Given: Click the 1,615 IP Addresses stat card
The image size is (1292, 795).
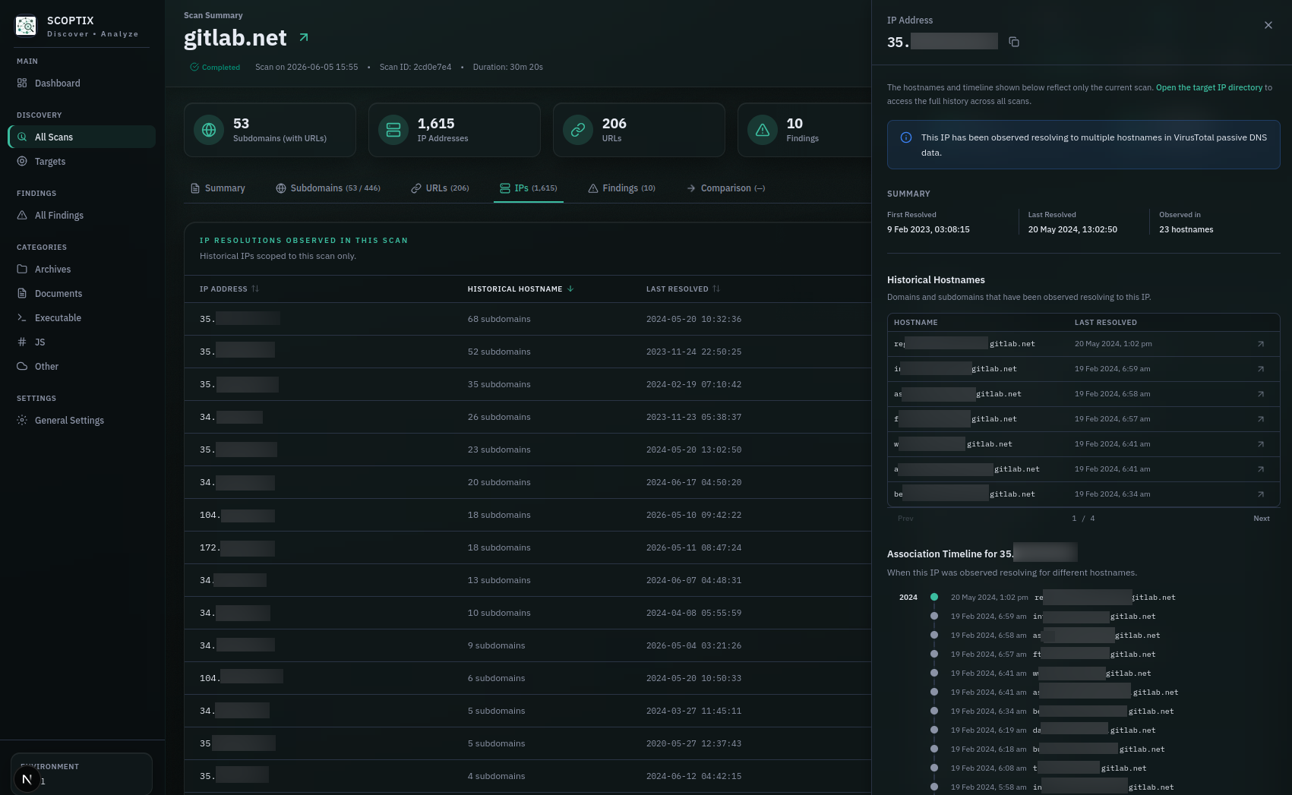Looking at the screenshot, I should pos(454,130).
